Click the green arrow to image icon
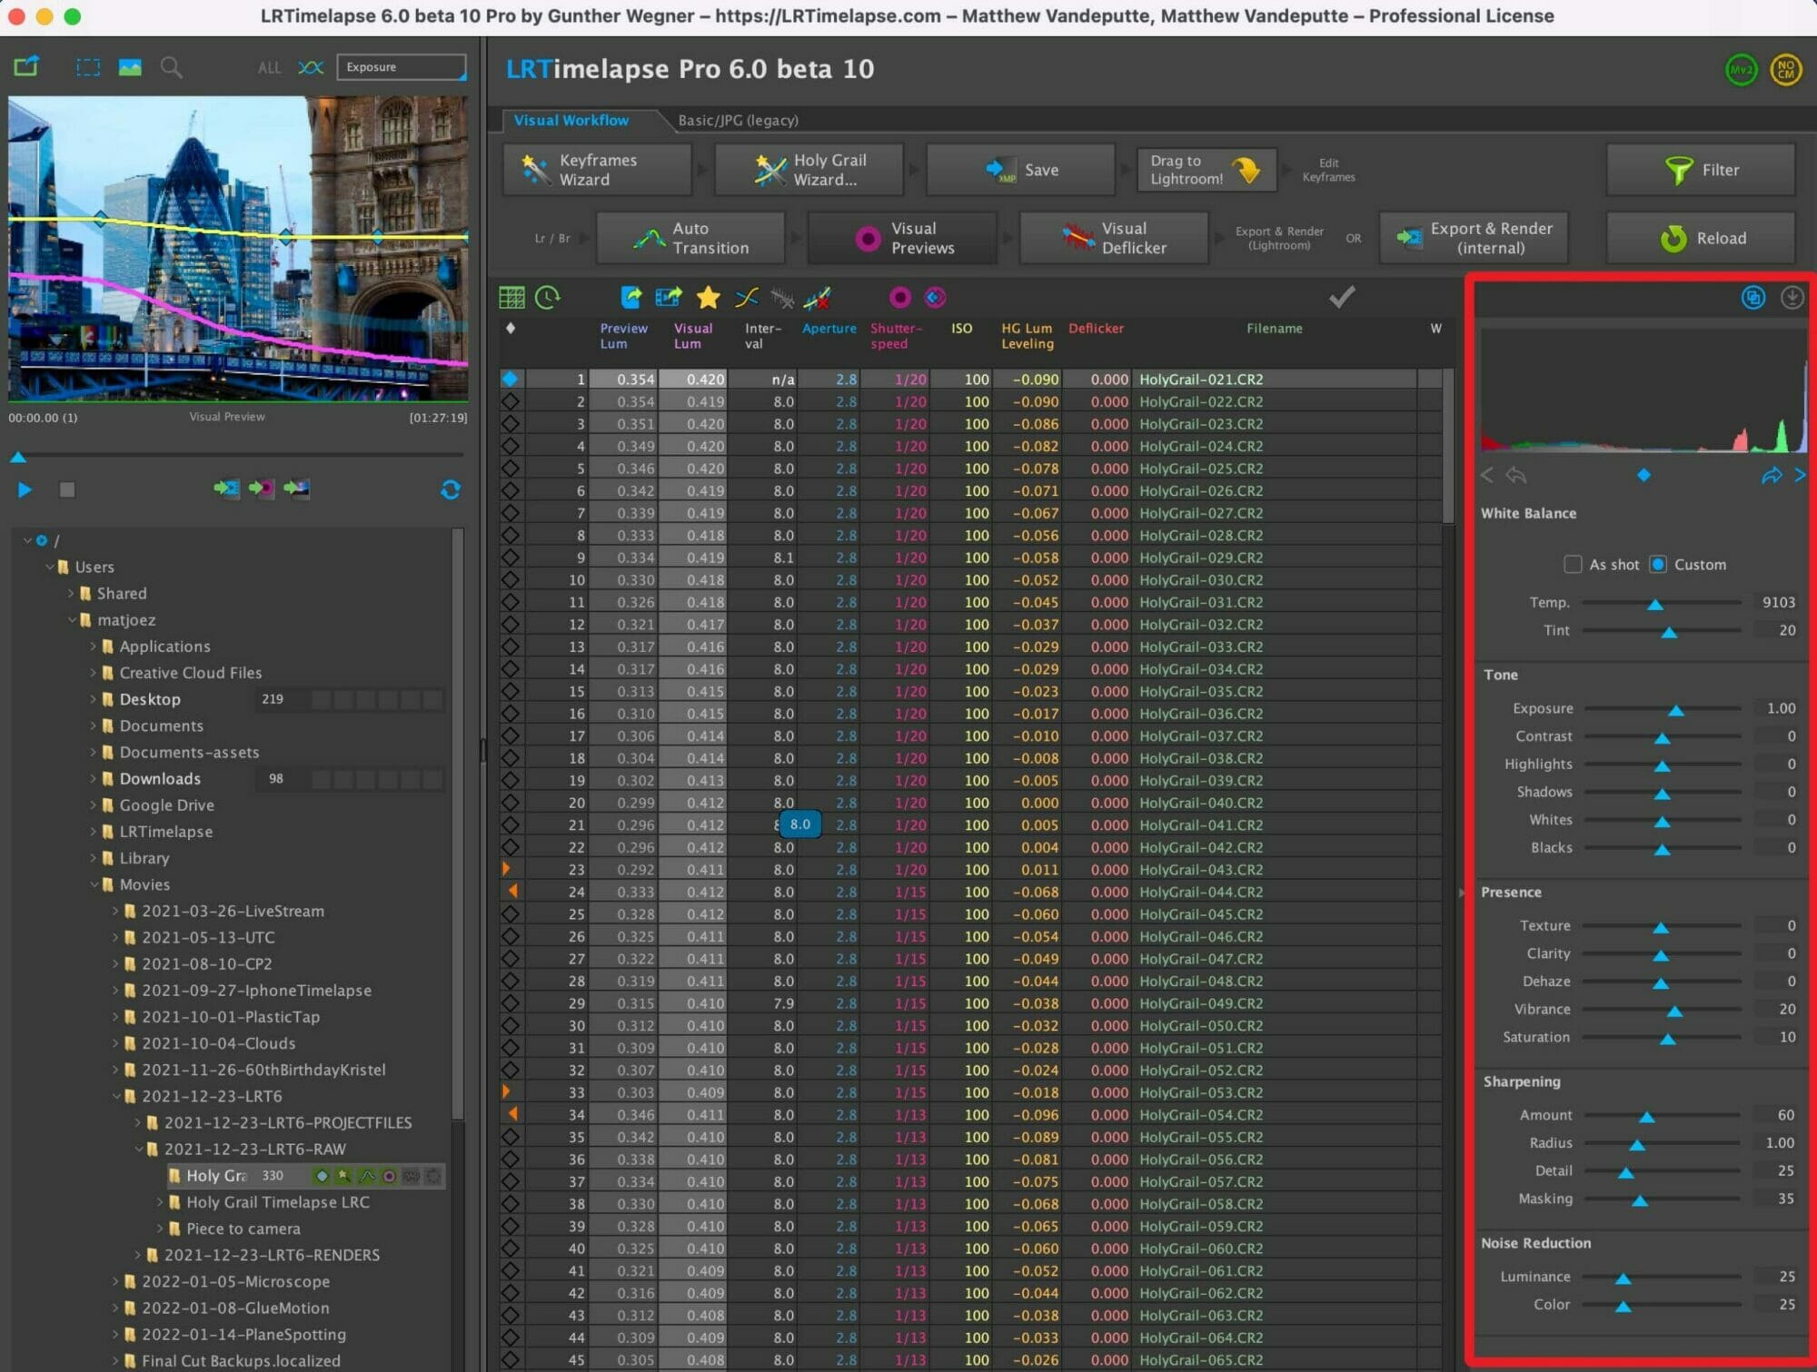 pyautogui.click(x=296, y=489)
